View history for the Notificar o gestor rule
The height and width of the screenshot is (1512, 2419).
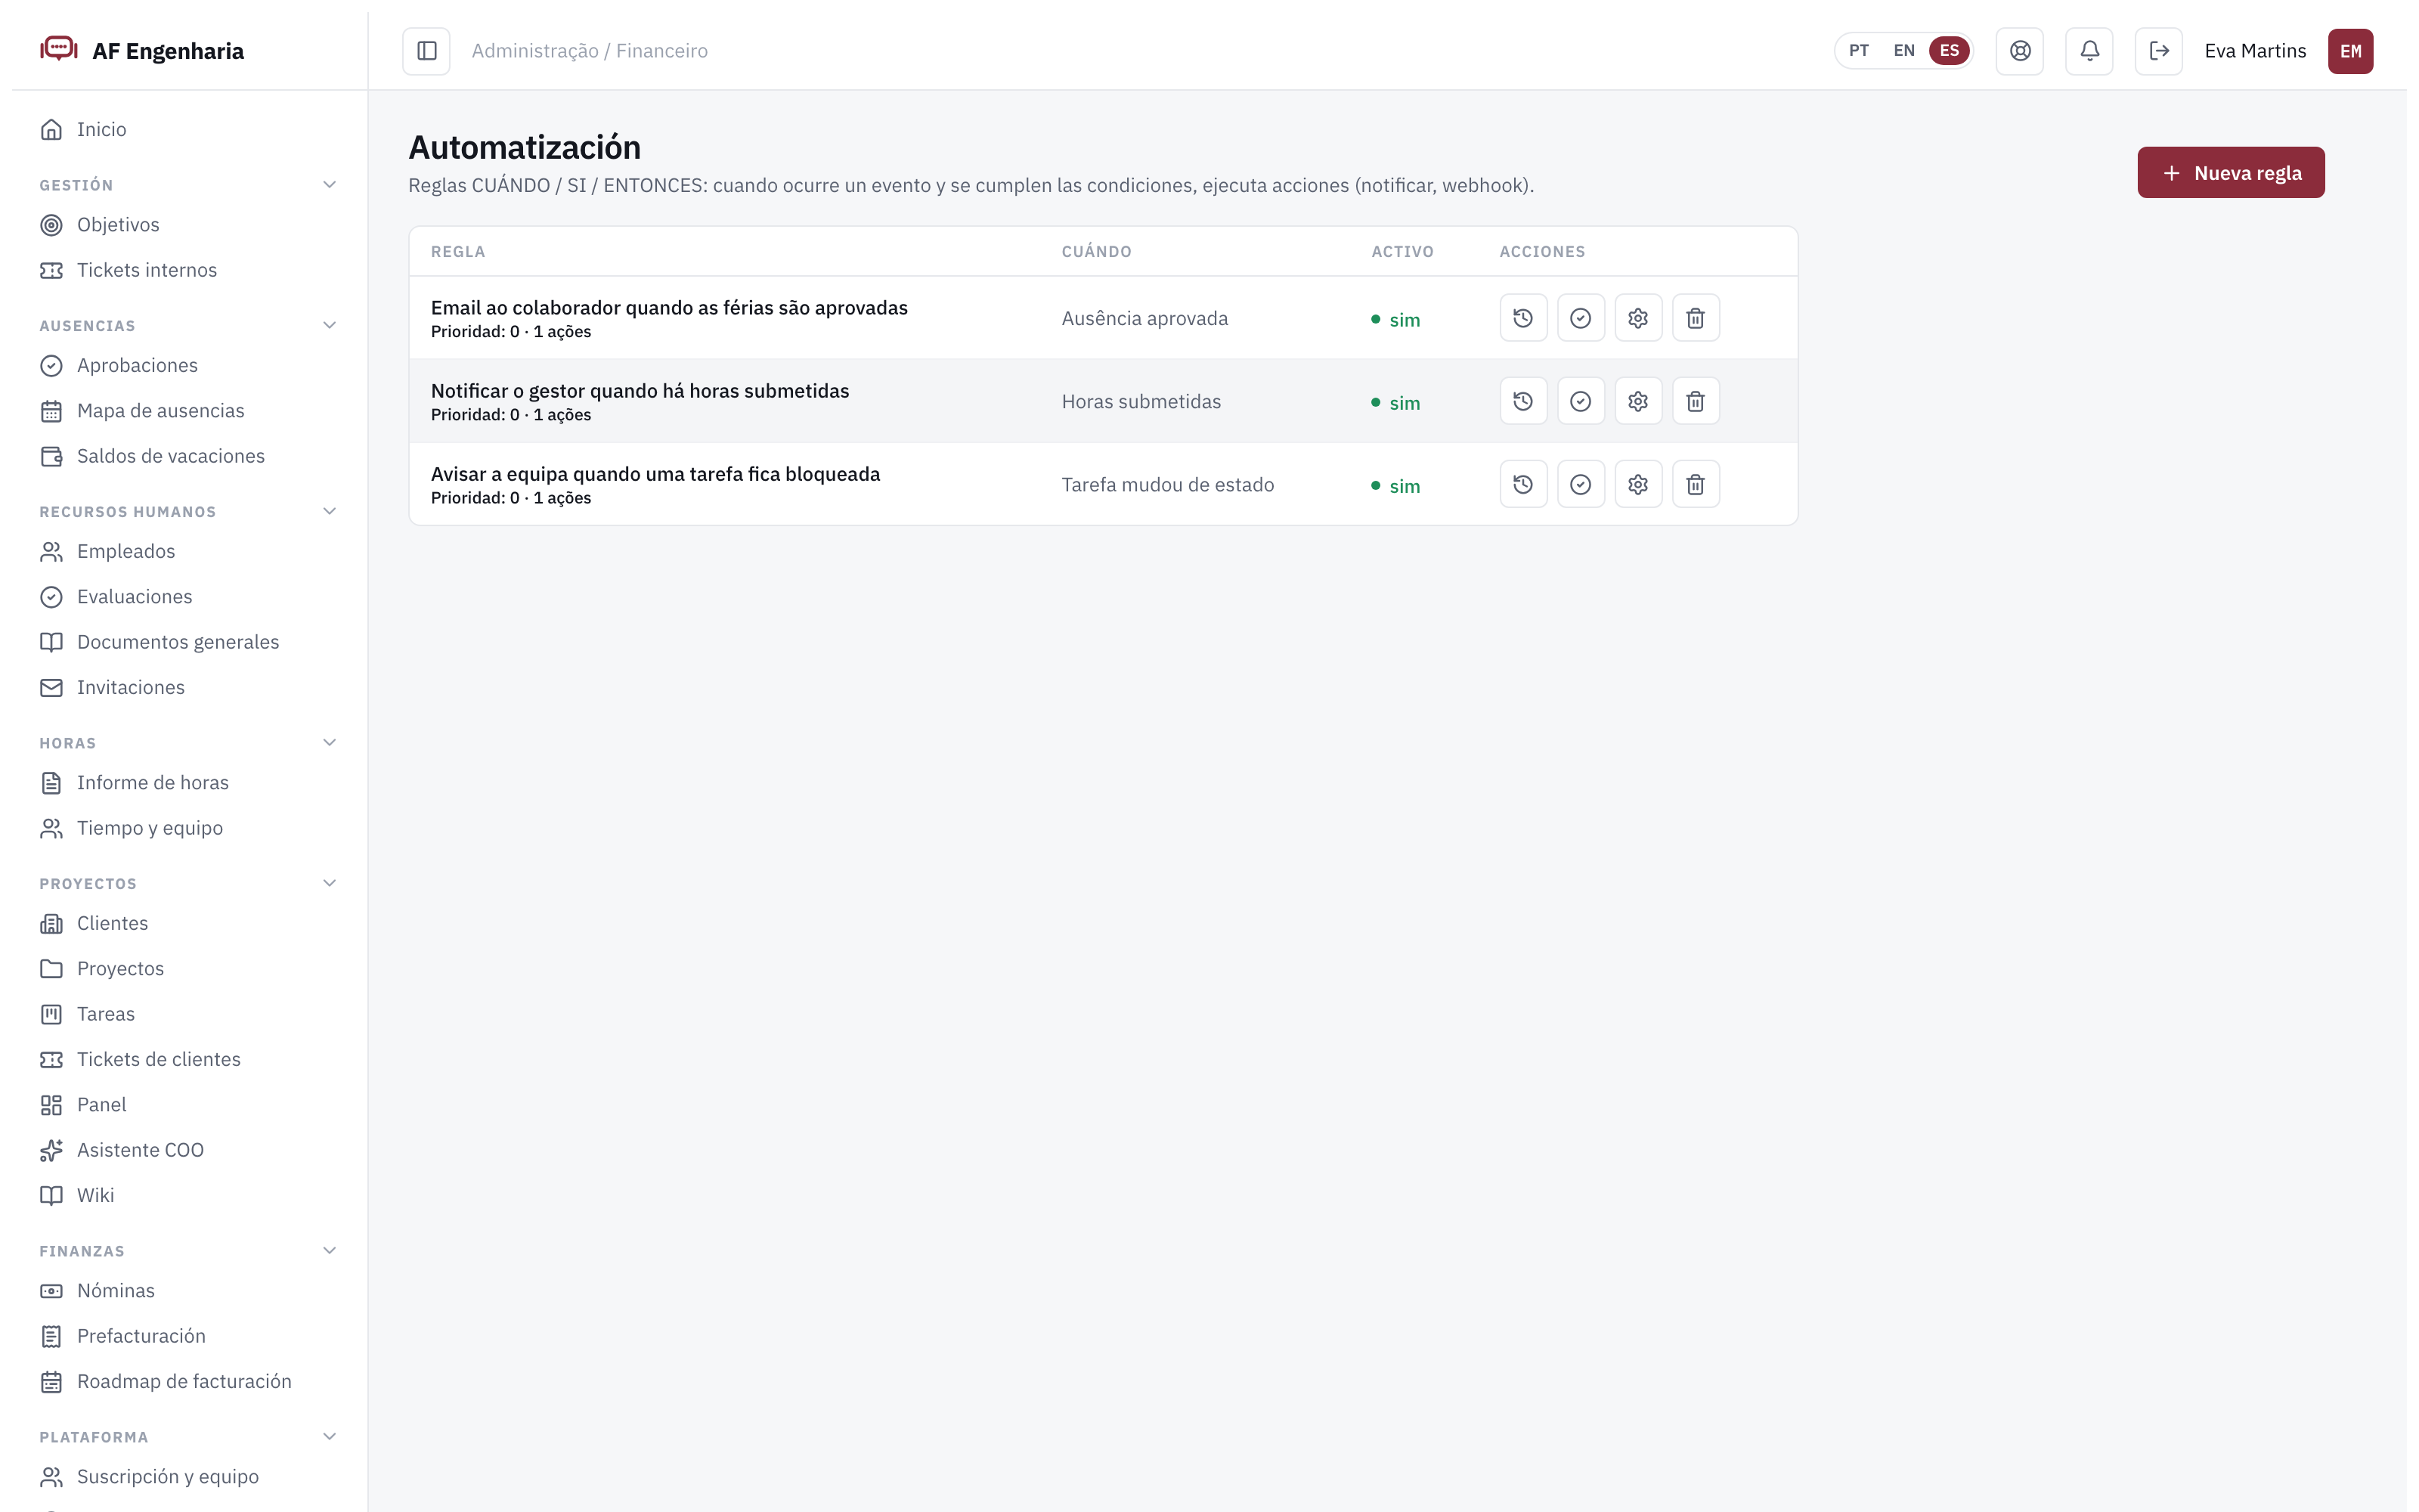(x=1523, y=401)
